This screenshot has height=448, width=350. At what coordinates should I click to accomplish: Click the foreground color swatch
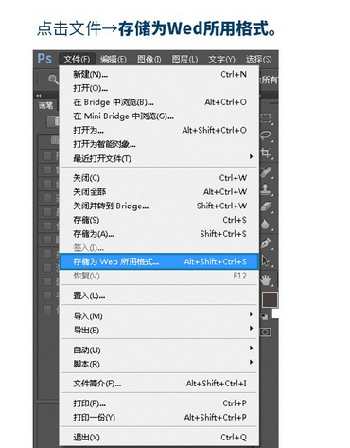pos(270,299)
